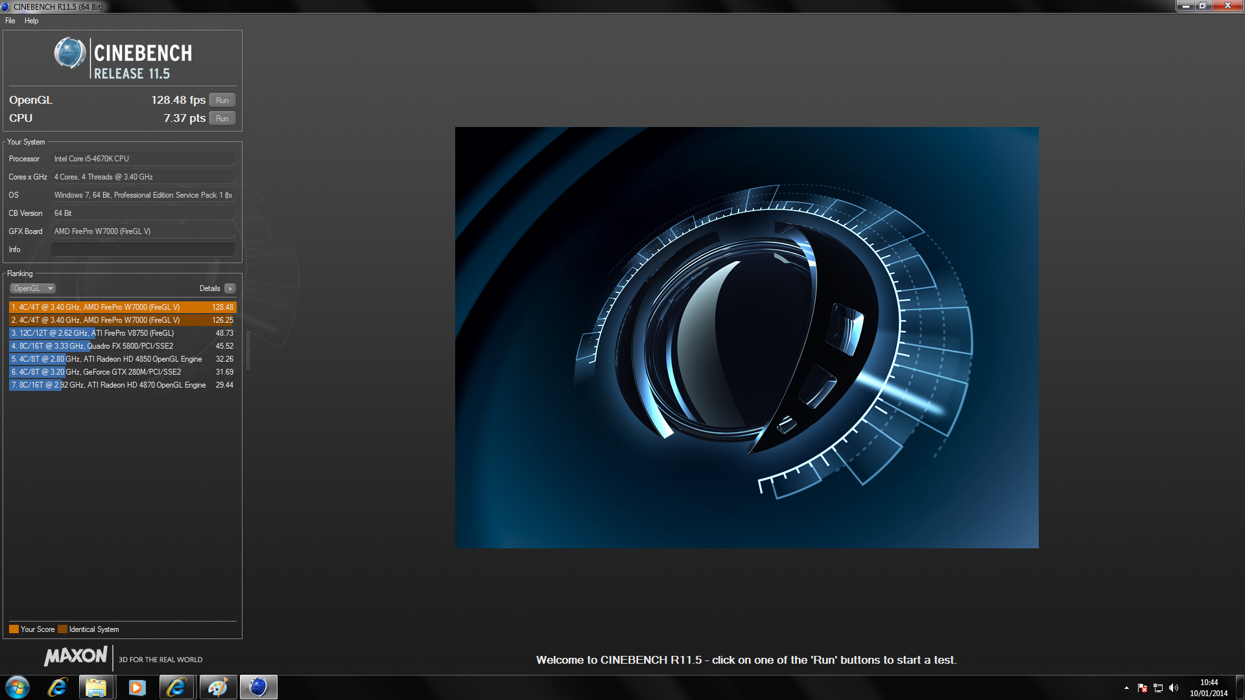1245x700 pixels.
Task: Open Windows Media Player from taskbar
Action: pyautogui.click(x=137, y=687)
